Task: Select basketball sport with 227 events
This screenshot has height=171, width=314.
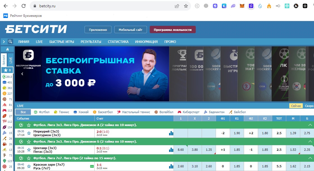Action: [7, 94]
